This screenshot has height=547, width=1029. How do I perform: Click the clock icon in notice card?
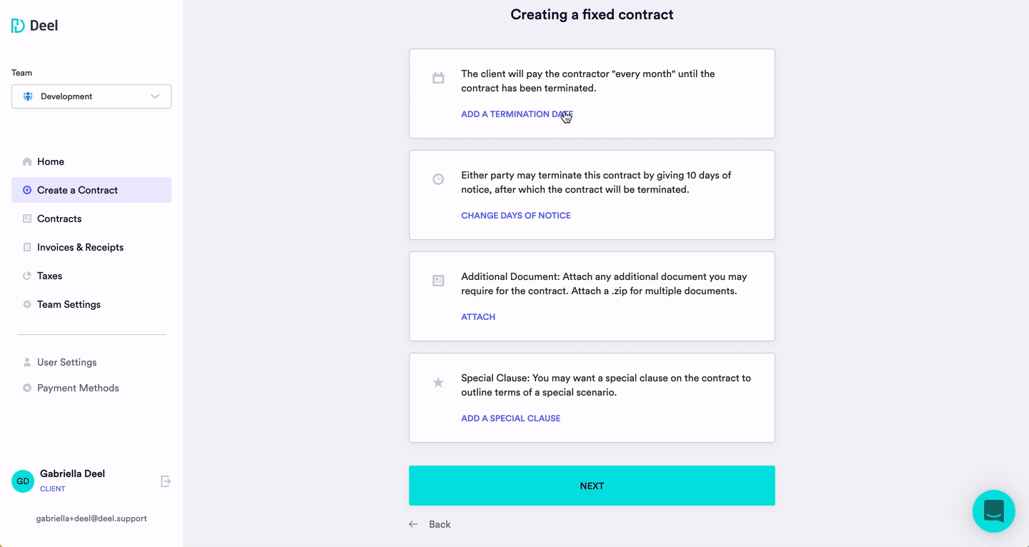(438, 179)
